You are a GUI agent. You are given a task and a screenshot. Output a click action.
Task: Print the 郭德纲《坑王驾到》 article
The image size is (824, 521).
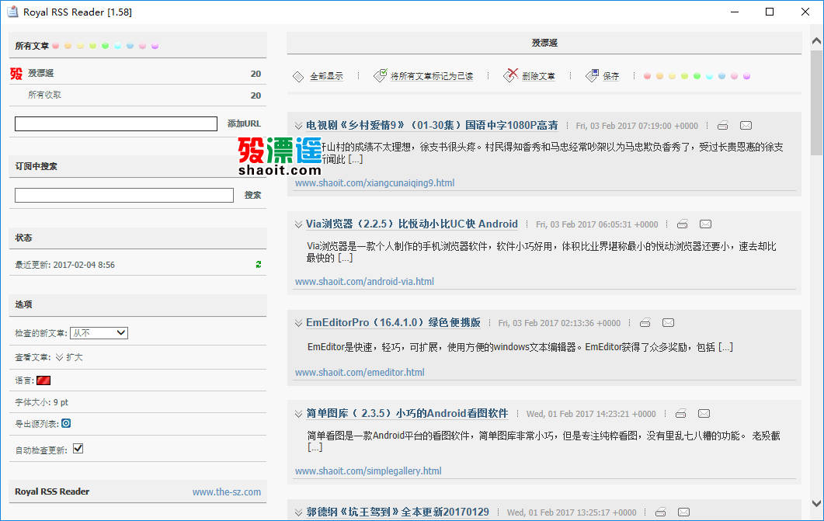[661, 512]
